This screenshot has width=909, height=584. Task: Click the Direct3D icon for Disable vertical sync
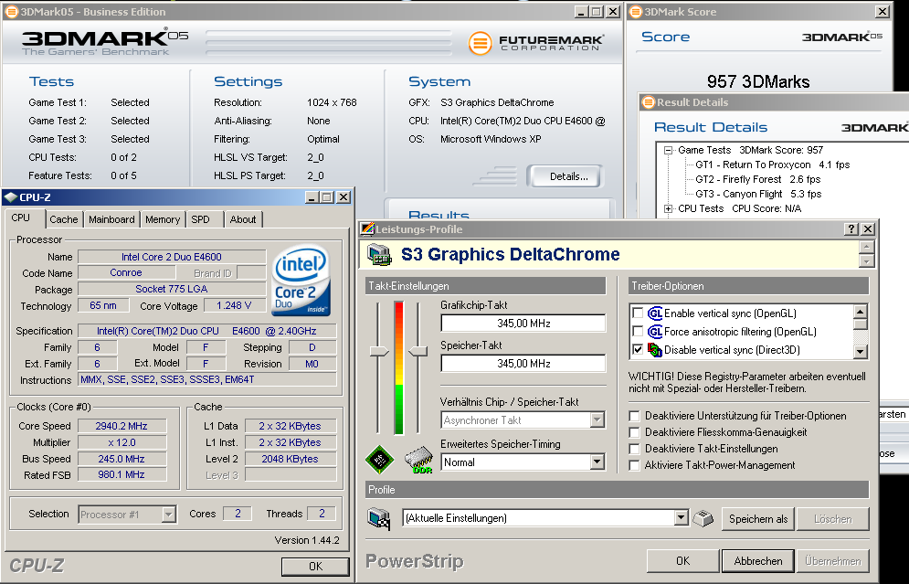click(655, 350)
